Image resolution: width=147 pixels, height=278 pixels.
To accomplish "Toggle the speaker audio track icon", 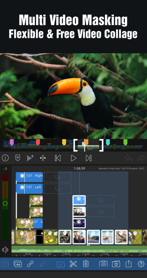I will [x=5, y=250].
